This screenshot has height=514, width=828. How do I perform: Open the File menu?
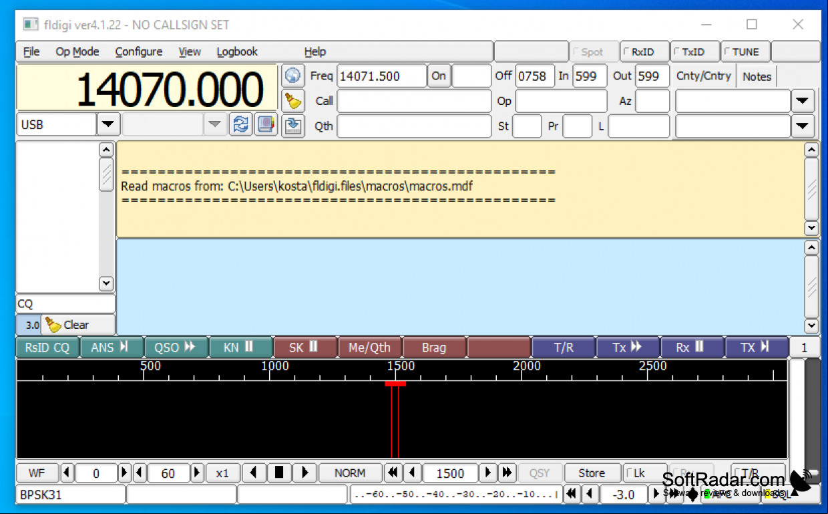pos(31,51)
